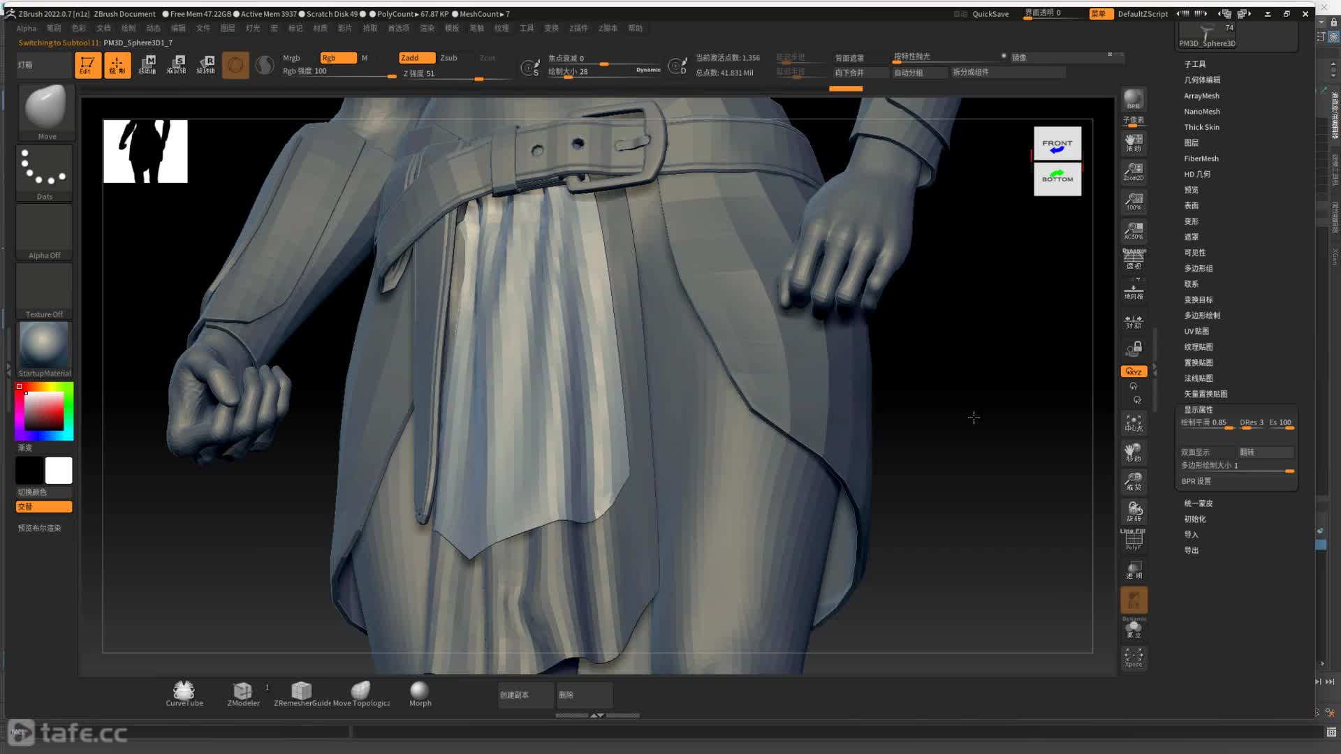This screenshot has width=1341, height=754.
Task: Open the 工具 tool menu
Action: (527, 28)
